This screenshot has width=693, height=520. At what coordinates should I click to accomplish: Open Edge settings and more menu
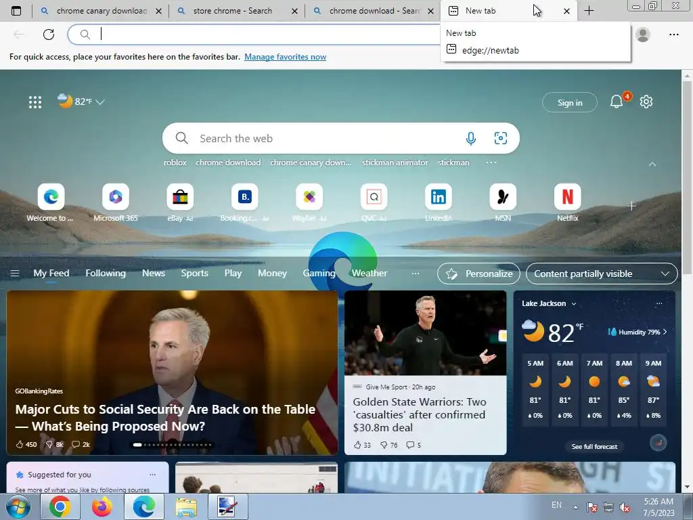(673, 34)
